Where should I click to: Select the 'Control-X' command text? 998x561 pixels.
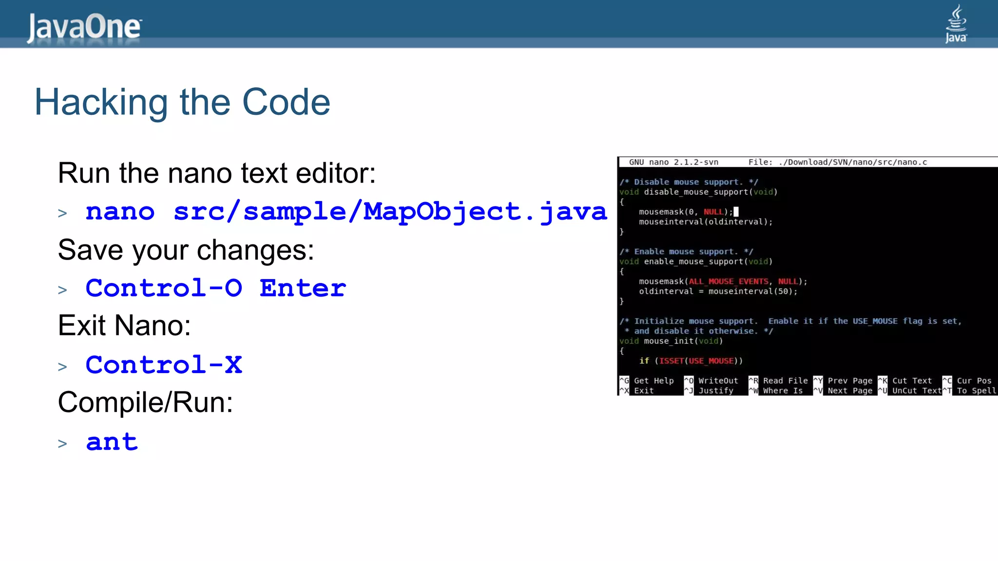tap(164, 365)
